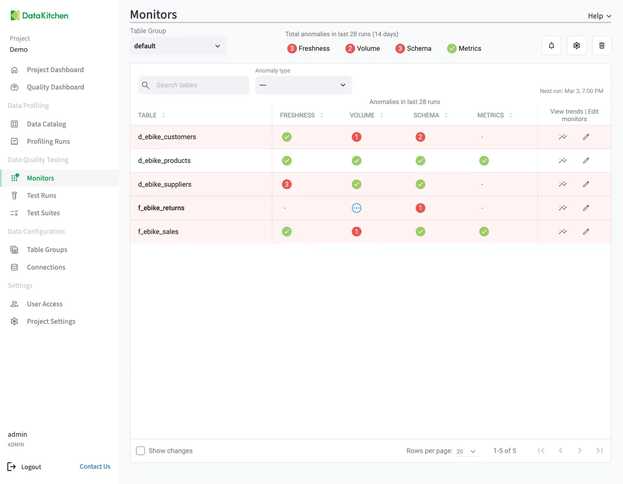View trends for d_ebike_suppliers

[x=562, y=184]
